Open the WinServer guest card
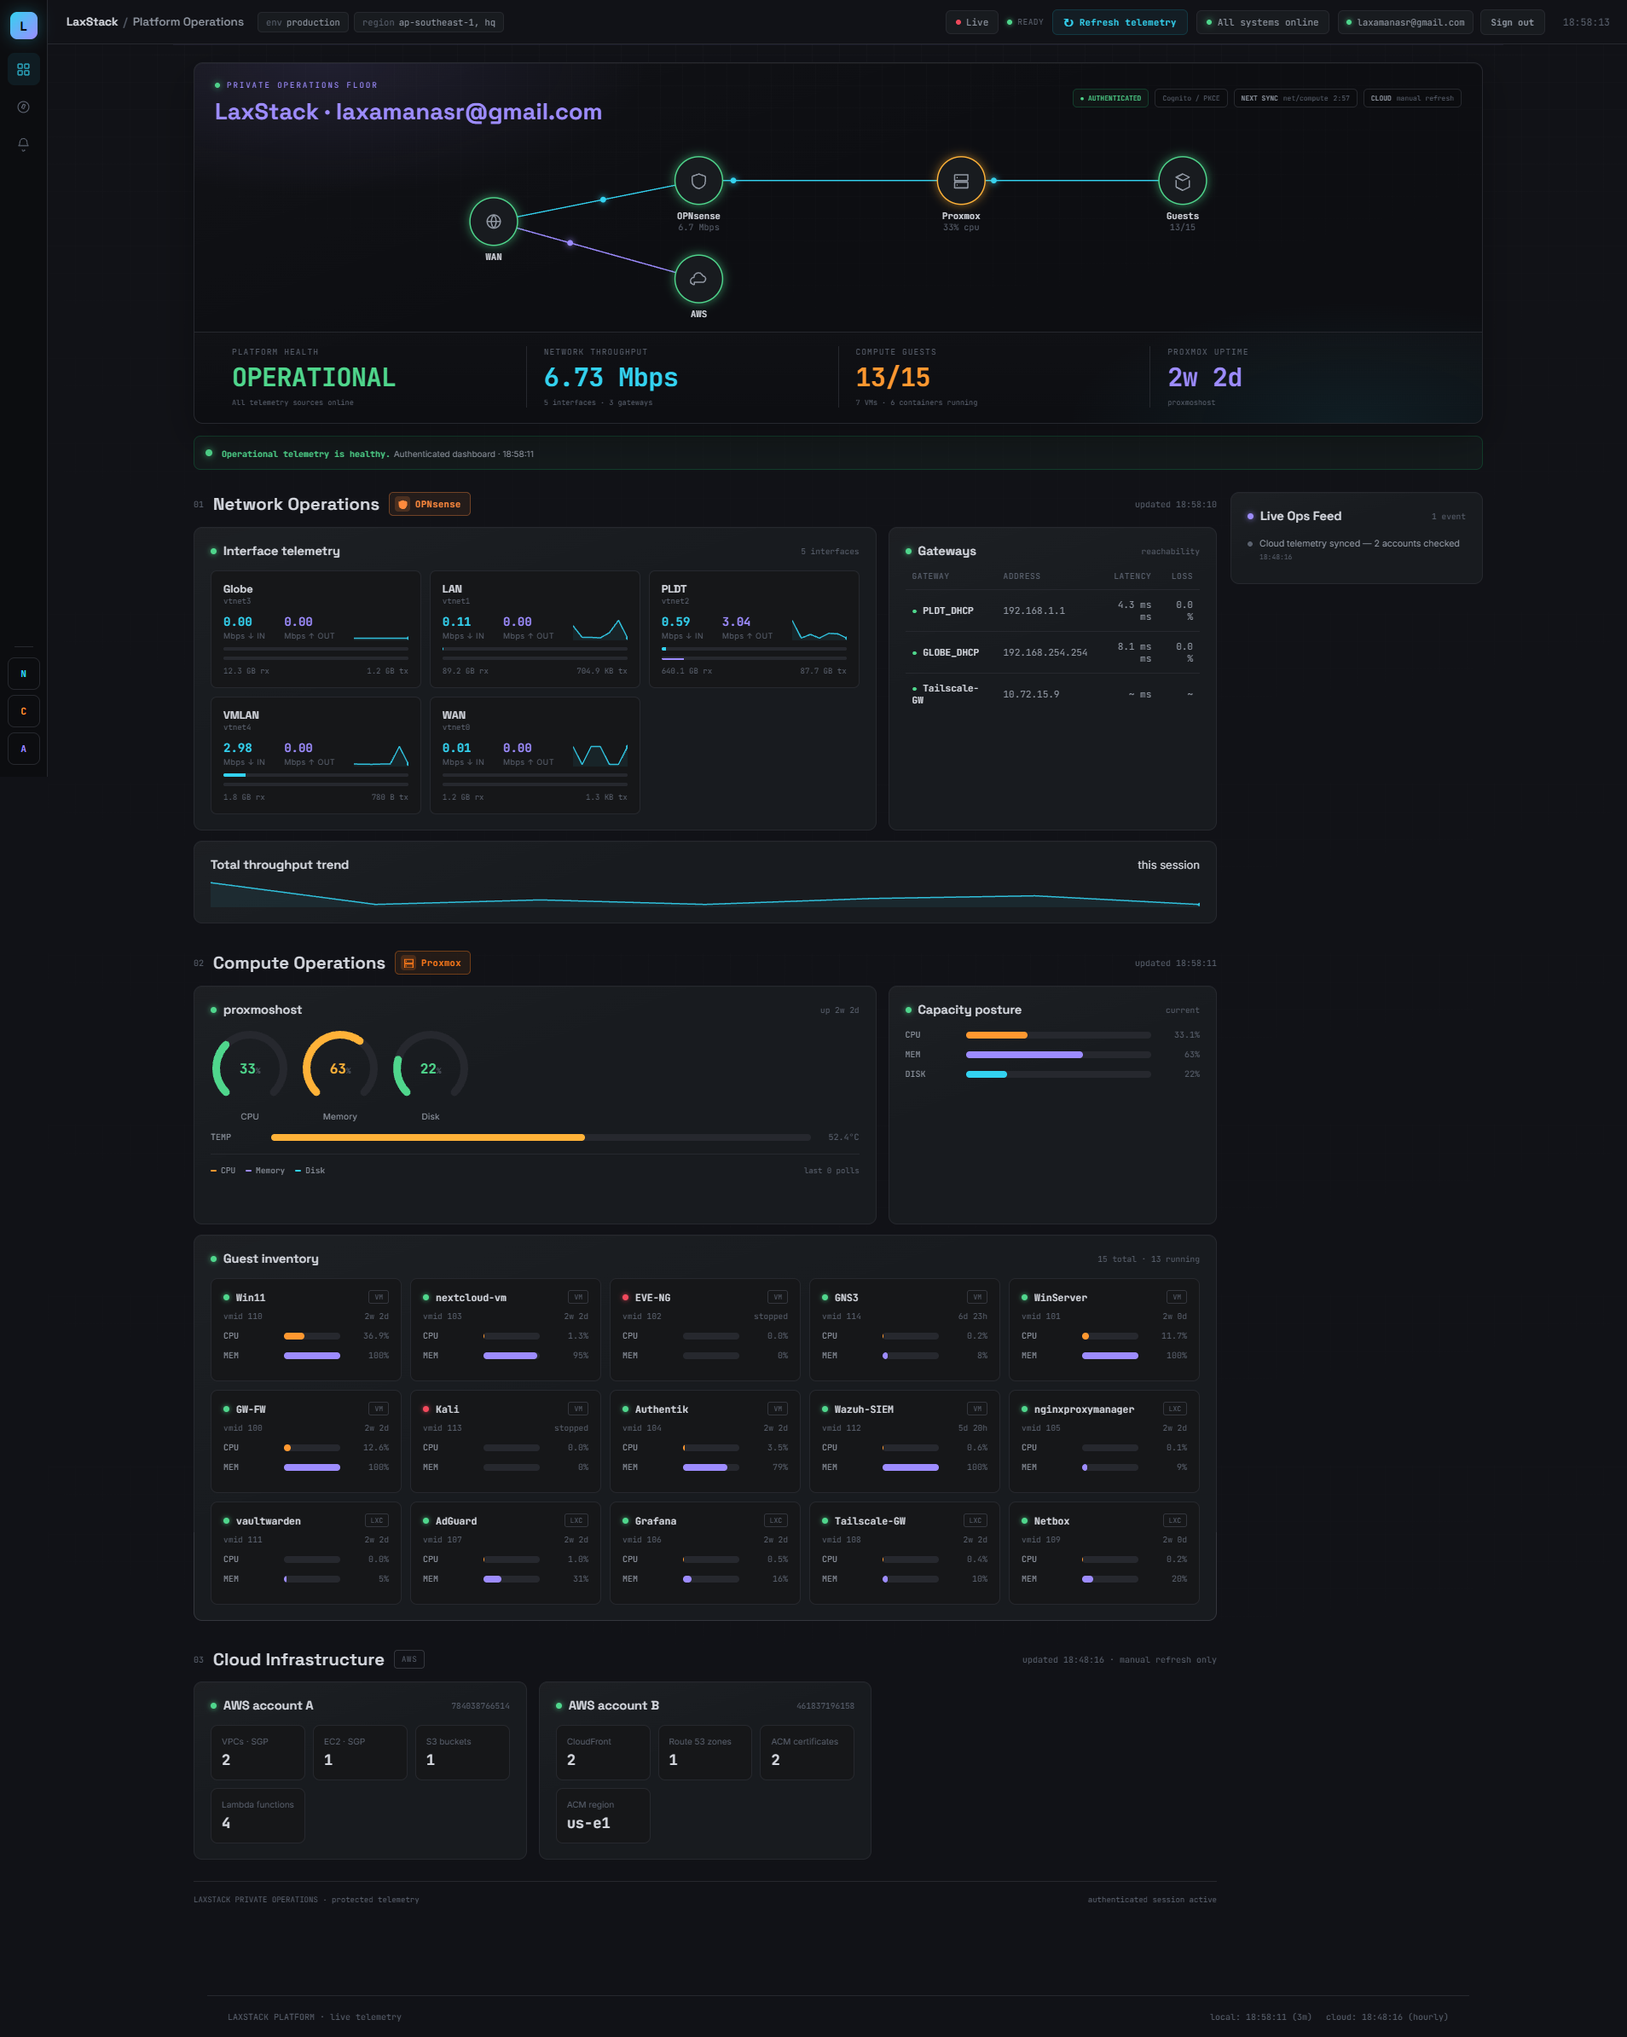Viewport: 1627px width, 2037px height. coord(1104,1329)
